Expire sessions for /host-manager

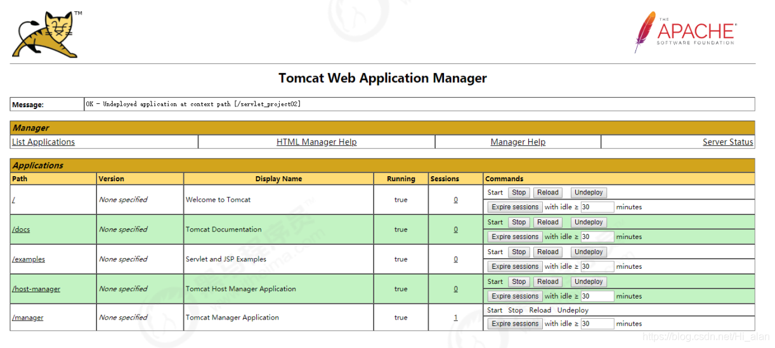point(515,297)
